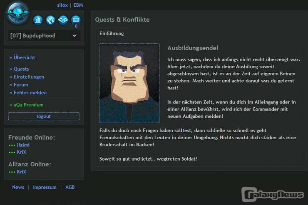Open the globe map icon
The image size is (308, 205).
[50, 20]
